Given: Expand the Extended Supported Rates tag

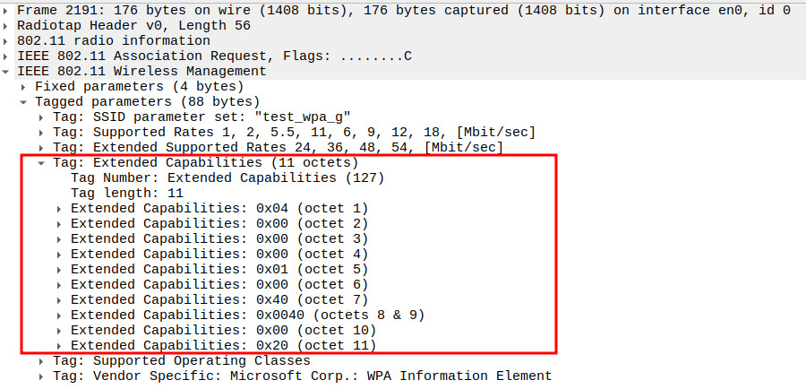Looking at the screenshot, I should point(42,147).
